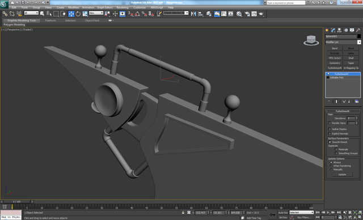Open the selection filter All dropdown
This screenshot has width=363, height=220.
click(x=31, y=13)
